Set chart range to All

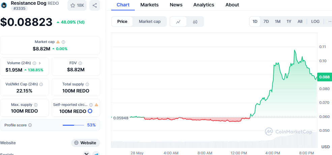(300, 22)
